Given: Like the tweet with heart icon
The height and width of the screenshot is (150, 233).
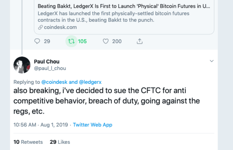Looking at the screenshot, I should (x=106, y=41).
